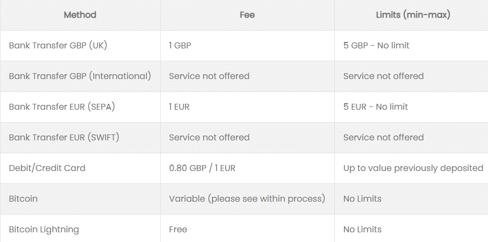
Task: Select the Debit/Credit Card method cell
Action: point(47,168)
